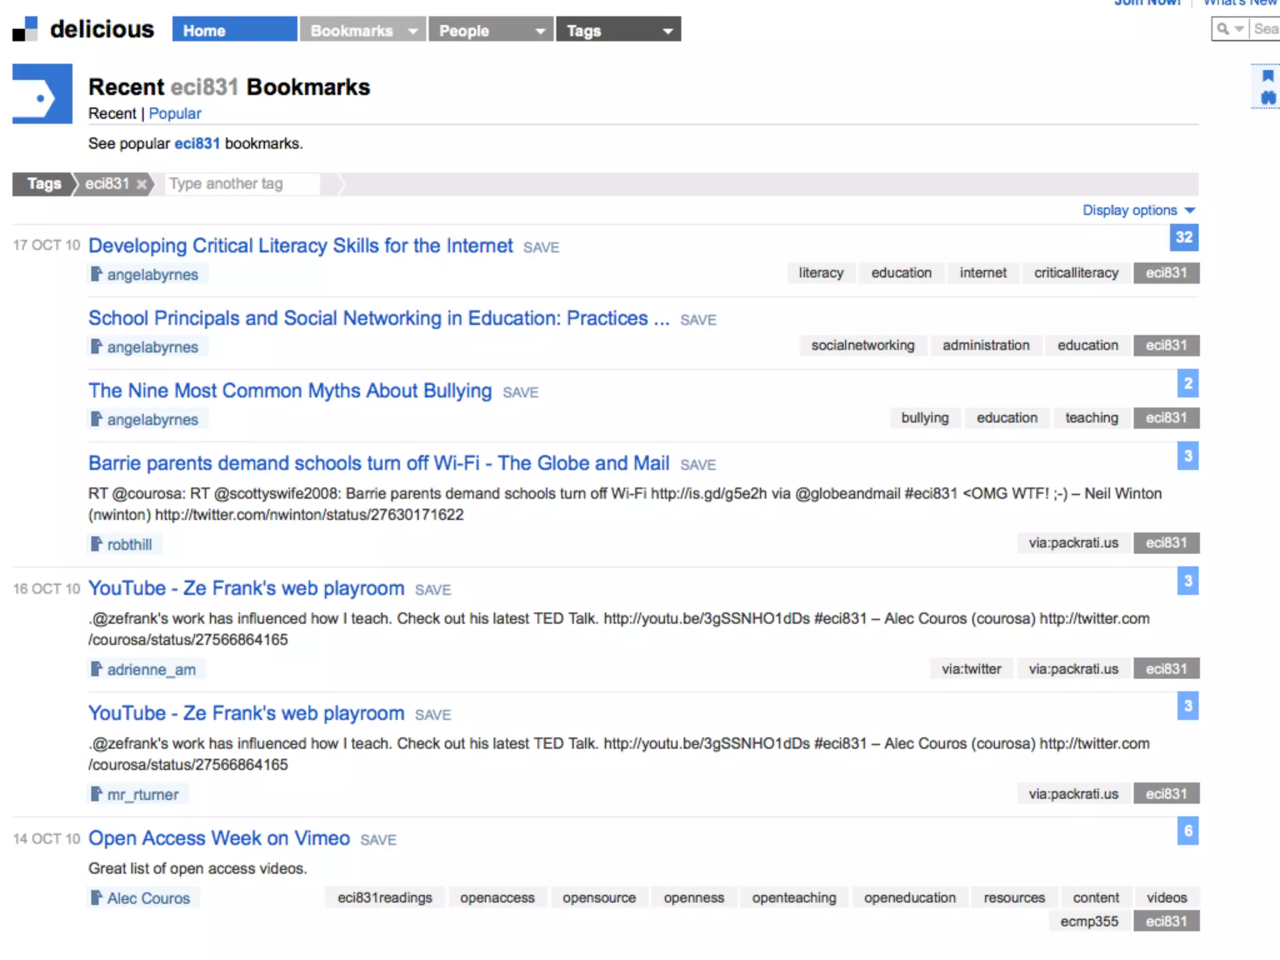Open the People menu dropdown arrow
This screenshot has height=960, width=1280.
(540, 31)
